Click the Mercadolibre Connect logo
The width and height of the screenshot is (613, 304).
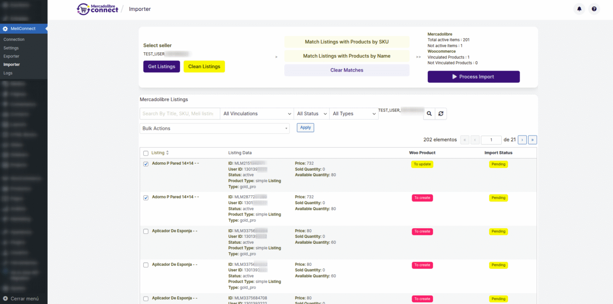(x=98, y=9)
